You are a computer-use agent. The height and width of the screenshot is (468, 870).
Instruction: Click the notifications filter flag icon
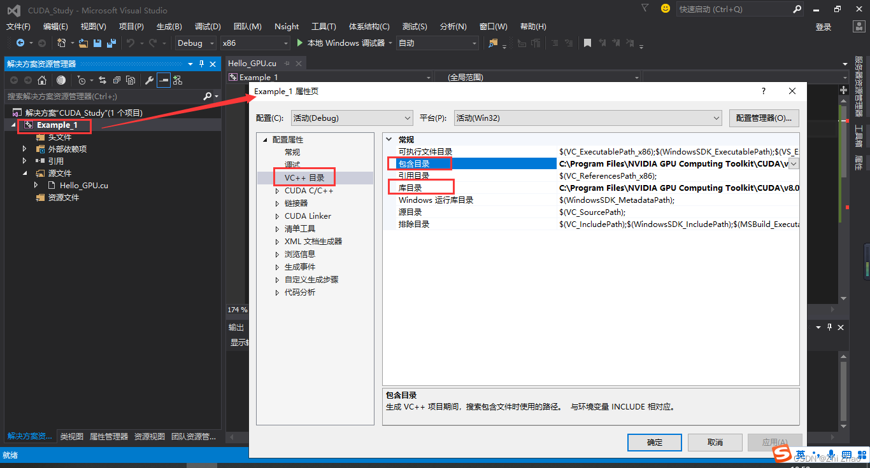point(645,8)
